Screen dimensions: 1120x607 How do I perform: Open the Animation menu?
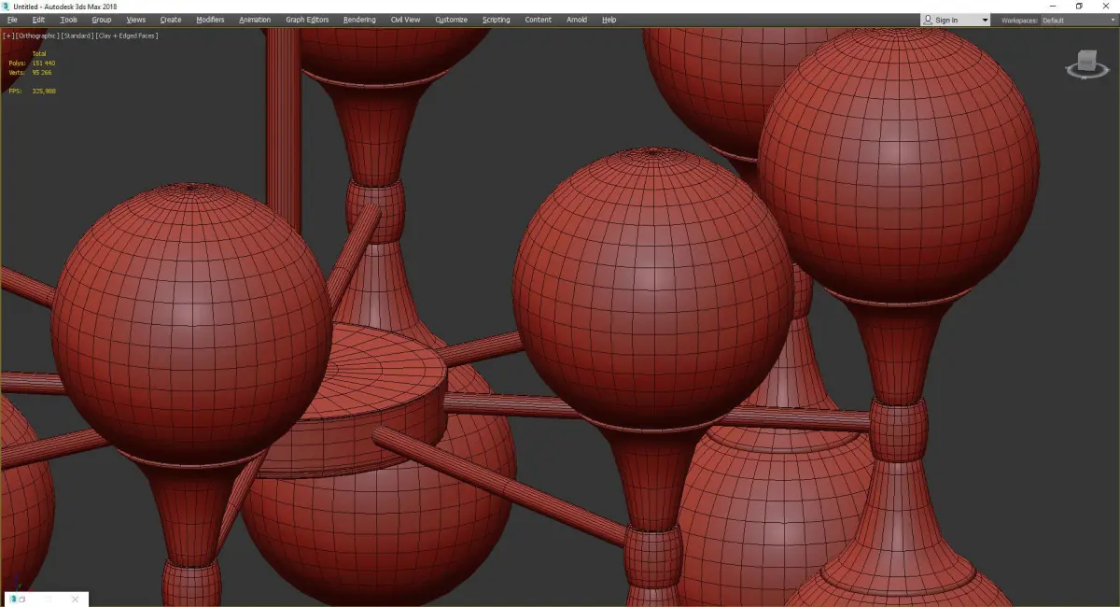tap(255, 20)
